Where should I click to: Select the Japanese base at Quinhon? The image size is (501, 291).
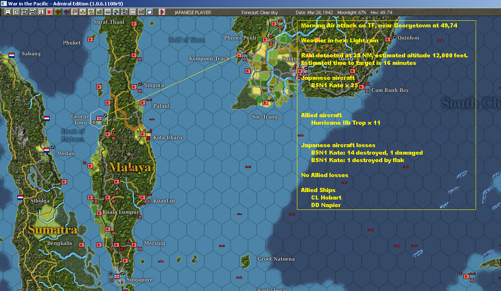388,39
